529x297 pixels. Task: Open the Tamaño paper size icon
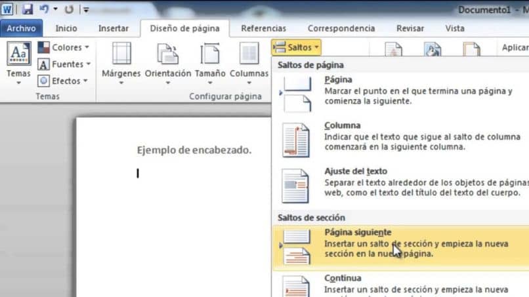(210, 53)
